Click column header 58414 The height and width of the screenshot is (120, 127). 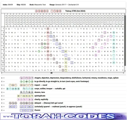point(123,20)
